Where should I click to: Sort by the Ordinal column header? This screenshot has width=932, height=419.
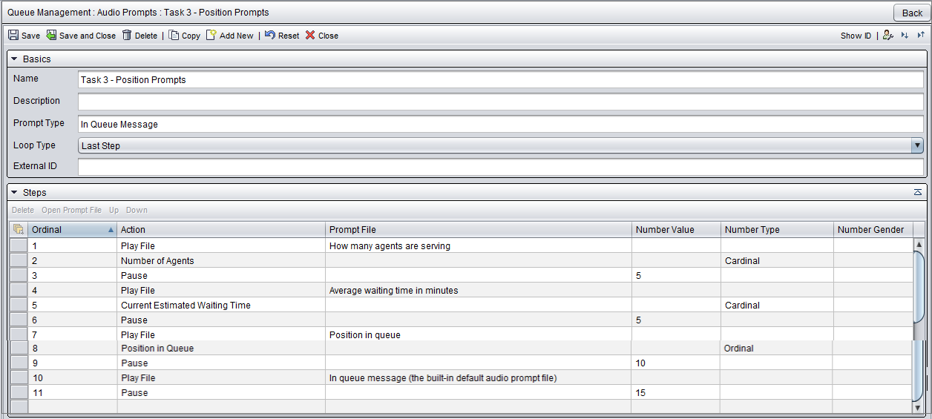[x=73, y=230]
